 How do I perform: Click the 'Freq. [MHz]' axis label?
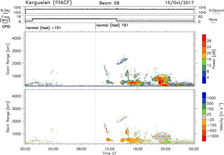tap(5, 19)
